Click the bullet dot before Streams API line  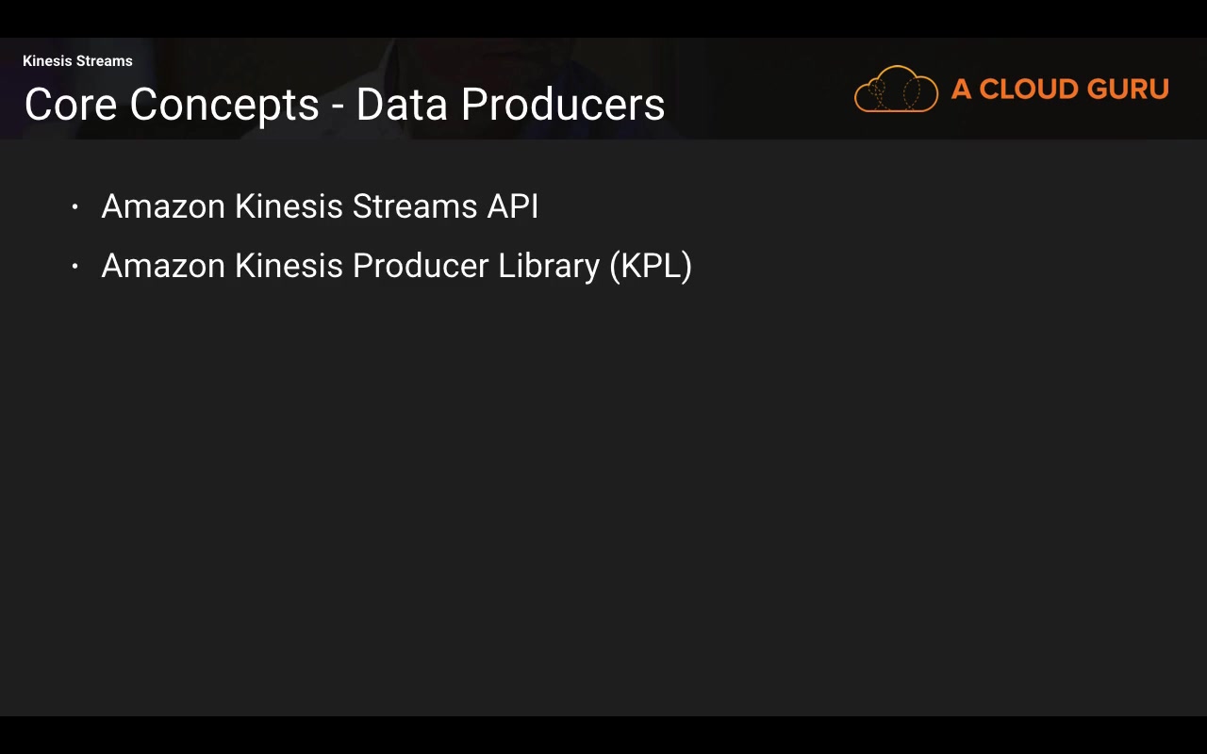coord(75,206)
